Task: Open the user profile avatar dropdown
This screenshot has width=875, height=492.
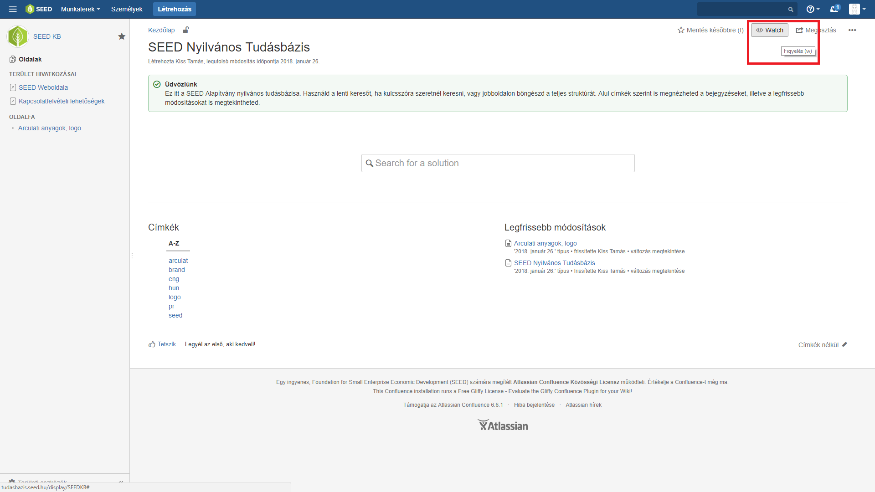Action: tap(857, 9)
